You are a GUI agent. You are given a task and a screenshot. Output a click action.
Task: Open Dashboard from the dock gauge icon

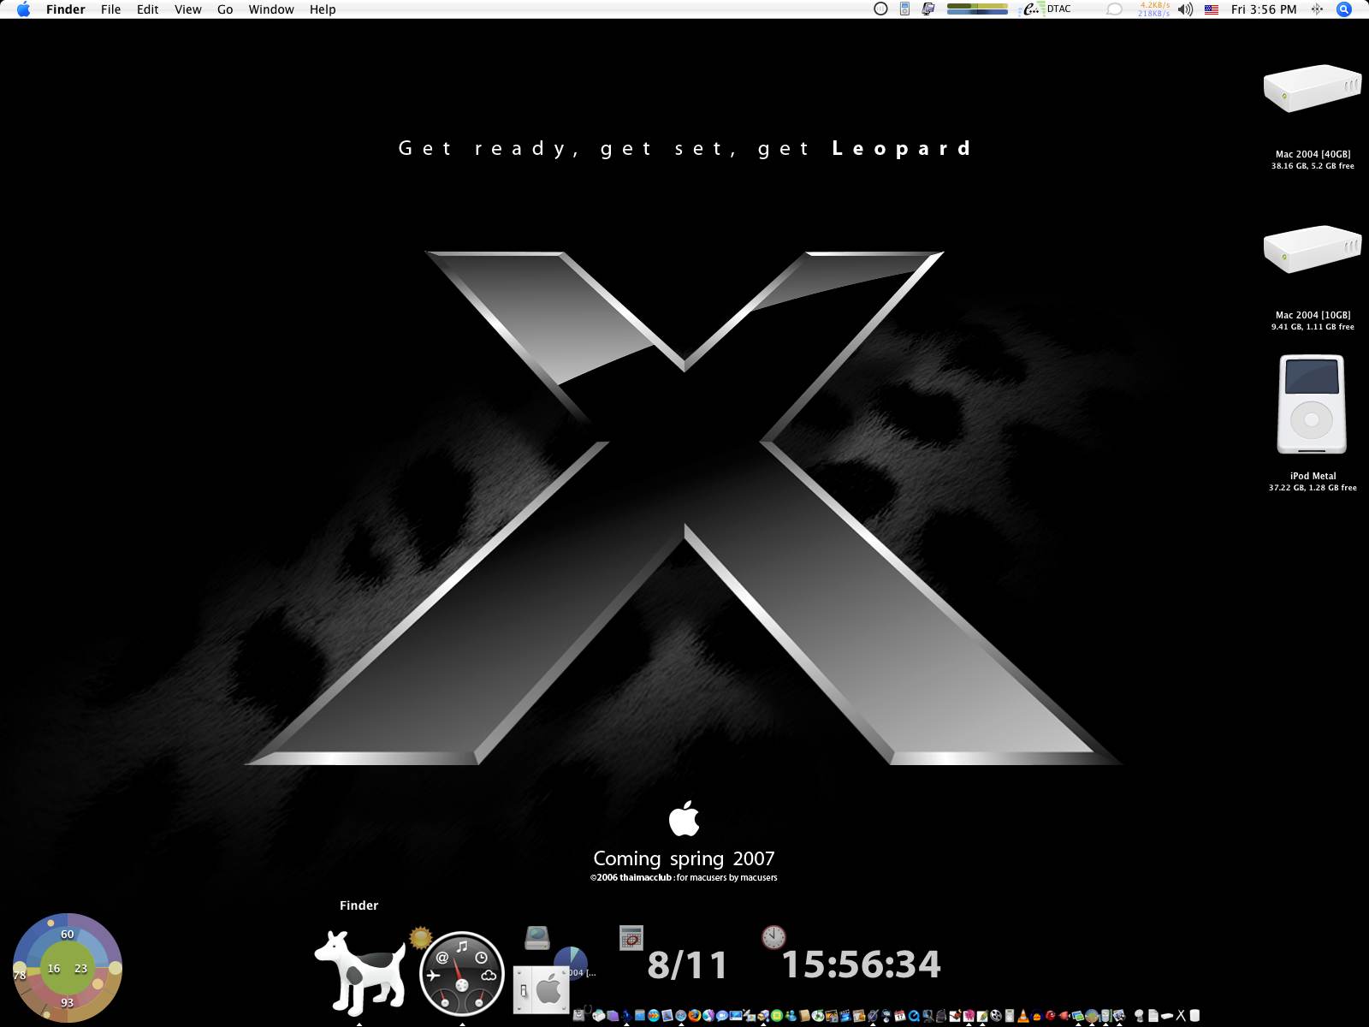coord(462,973)
